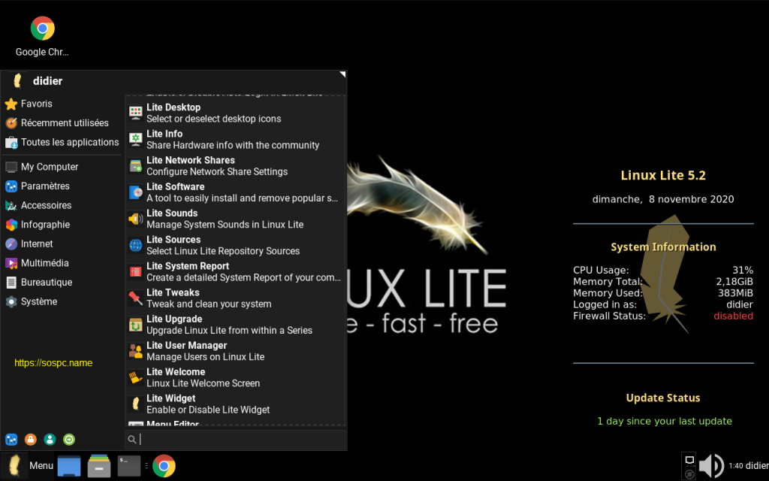Click the Lite Network Shares icon
769x481 pixels.
(136, 166)
